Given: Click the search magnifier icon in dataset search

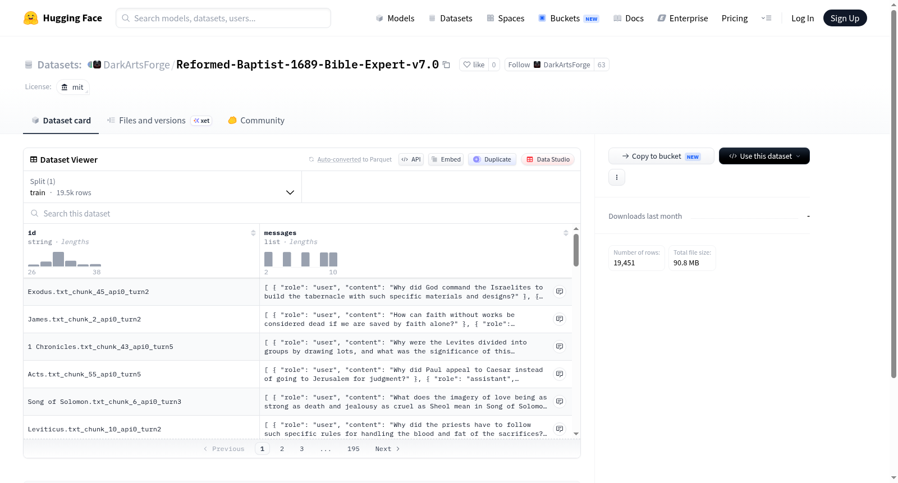Looking at the screenshot, I should coord(35,213).
